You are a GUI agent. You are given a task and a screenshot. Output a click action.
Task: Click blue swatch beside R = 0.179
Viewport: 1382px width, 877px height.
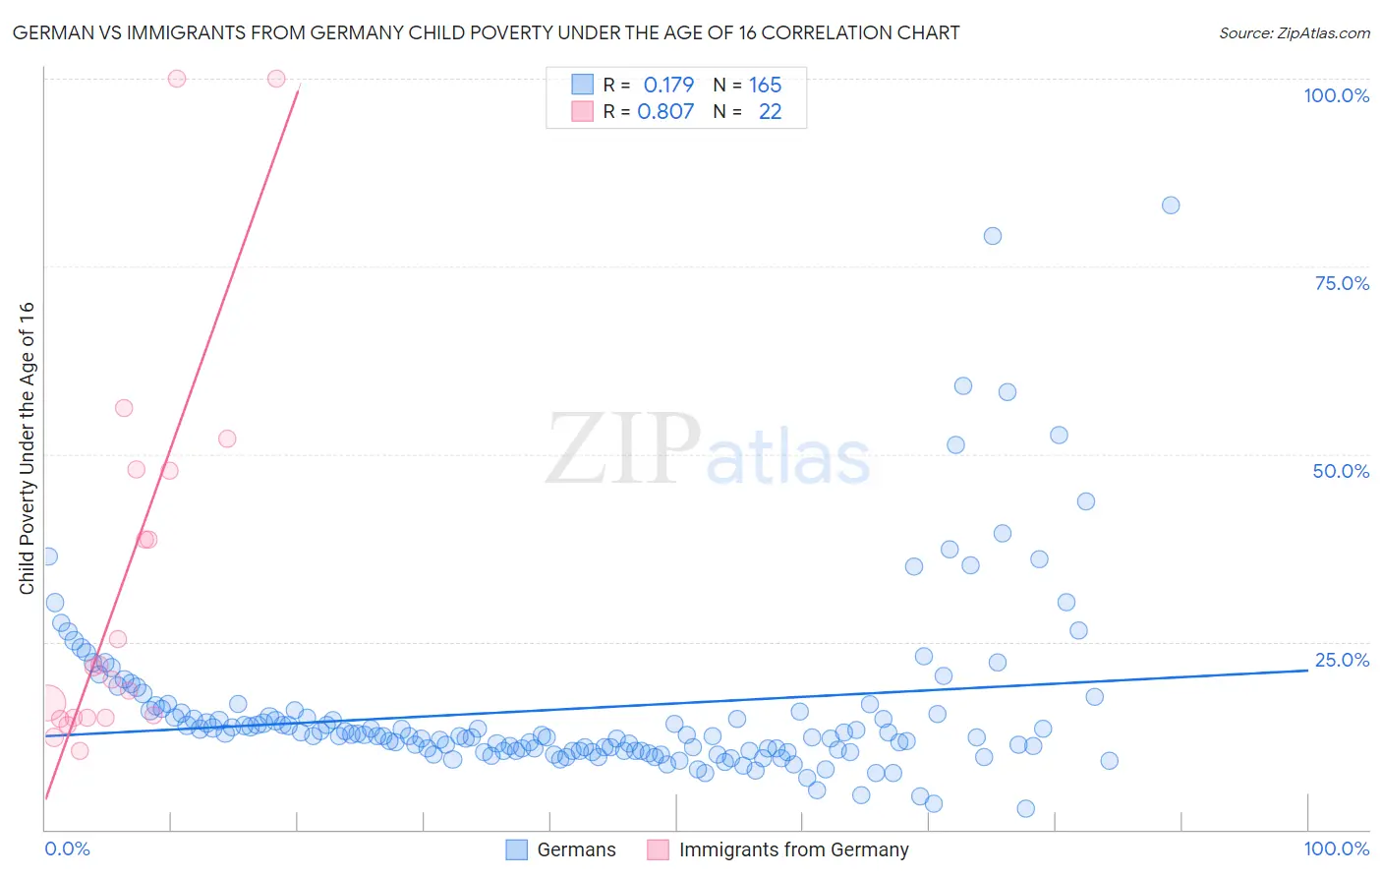pyautogui.click(x=582, y=85)
